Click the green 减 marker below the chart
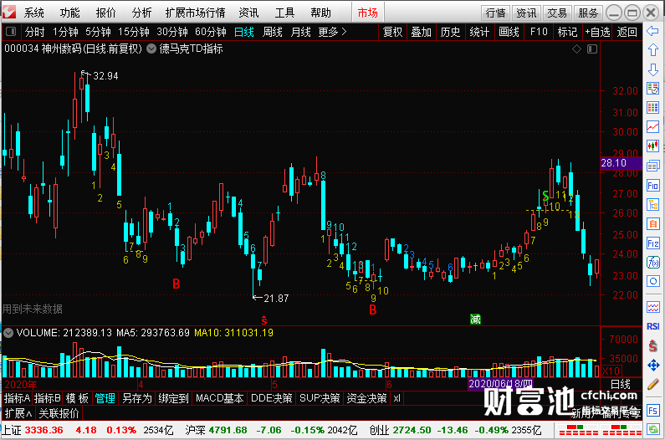 [475, 319]
